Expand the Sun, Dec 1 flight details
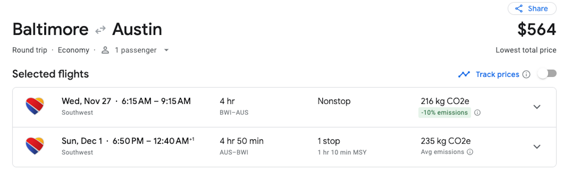The image size is (563, 171). tap(537, 147)
